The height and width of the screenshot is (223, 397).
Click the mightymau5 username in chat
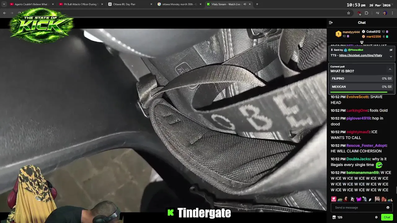click(x=358, y=132)
